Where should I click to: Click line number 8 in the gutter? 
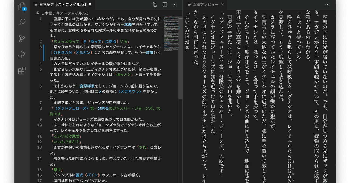coord(40,108)
